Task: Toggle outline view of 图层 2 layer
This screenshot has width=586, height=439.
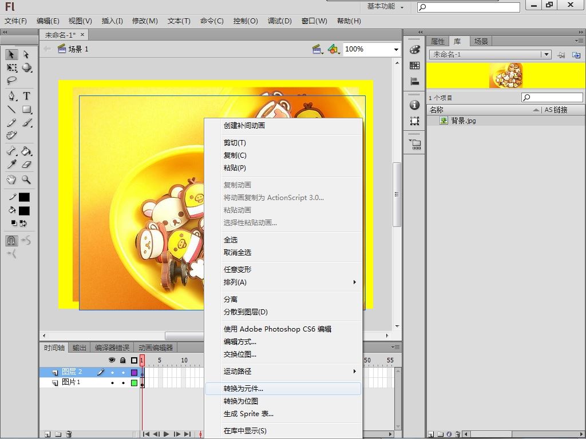Action: click(x=134, y=372)
